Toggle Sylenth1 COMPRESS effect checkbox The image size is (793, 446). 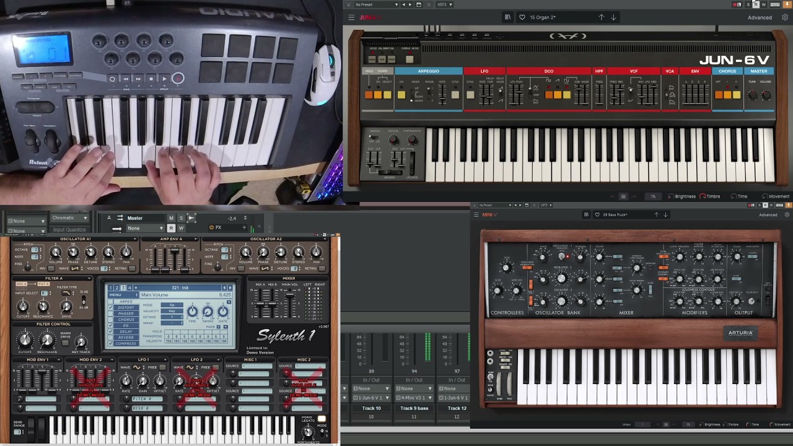point(111,343)
